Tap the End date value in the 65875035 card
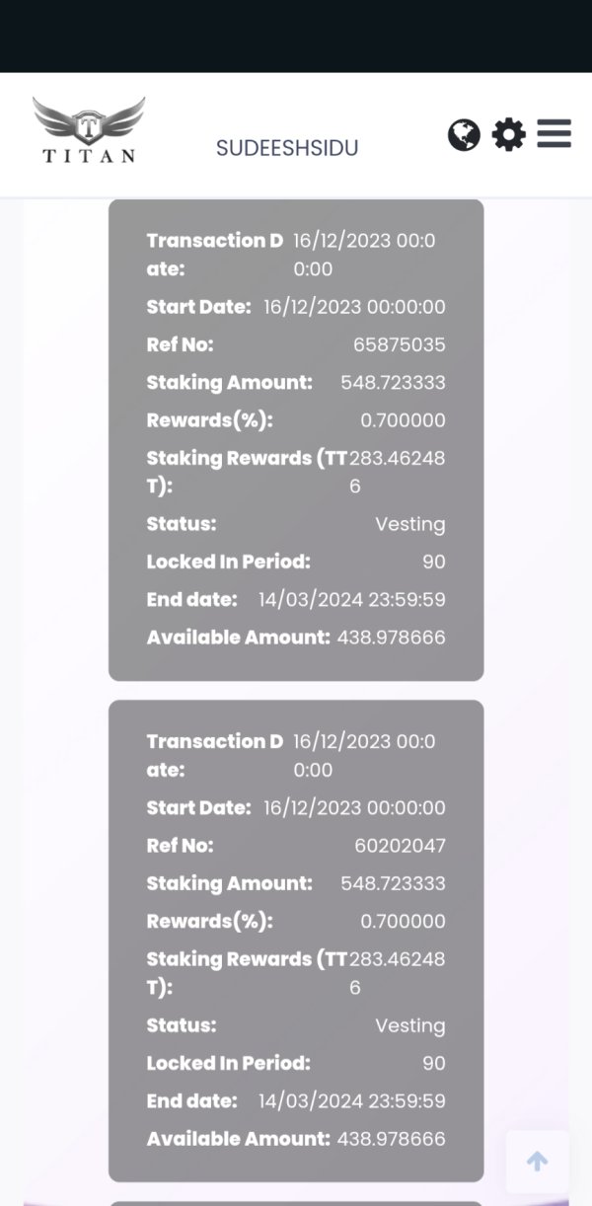This screenshot has height=1206, width=592. [x=351, y=599]
